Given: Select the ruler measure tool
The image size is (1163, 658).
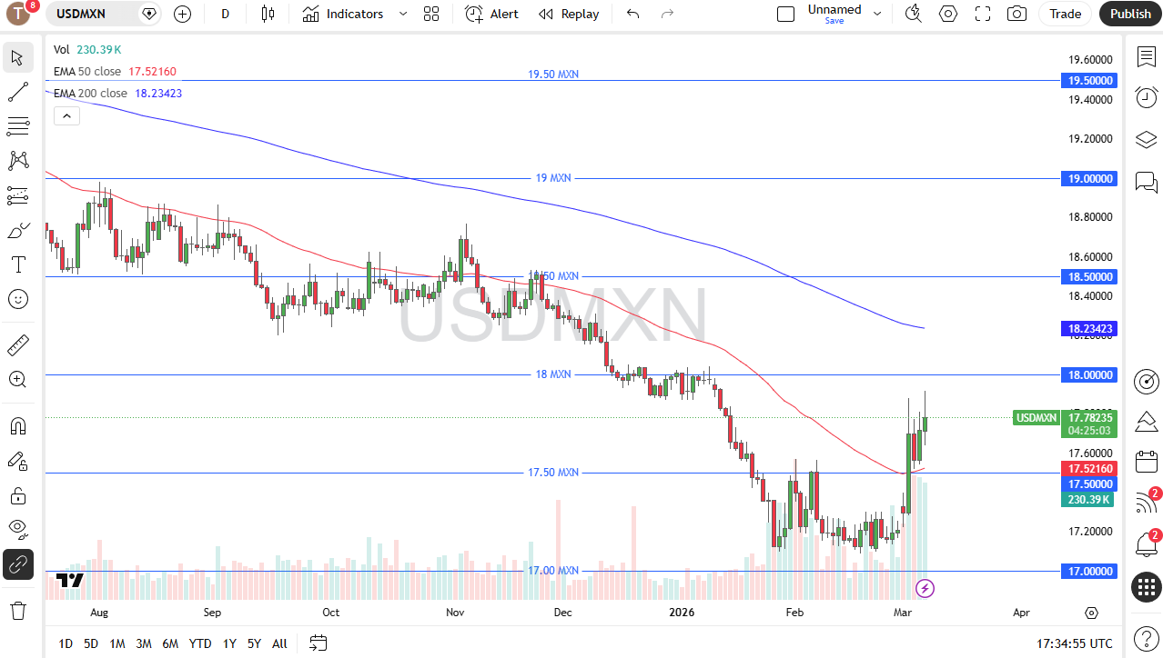Looking at the screenshot, I should point(17,344).
